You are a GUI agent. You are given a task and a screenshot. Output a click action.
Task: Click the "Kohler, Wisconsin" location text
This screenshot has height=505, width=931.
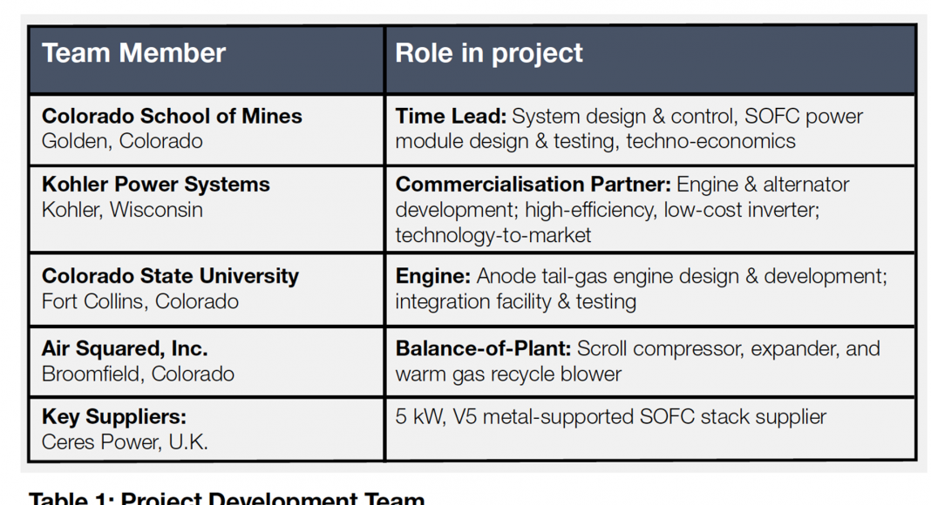tap(122, 210)
